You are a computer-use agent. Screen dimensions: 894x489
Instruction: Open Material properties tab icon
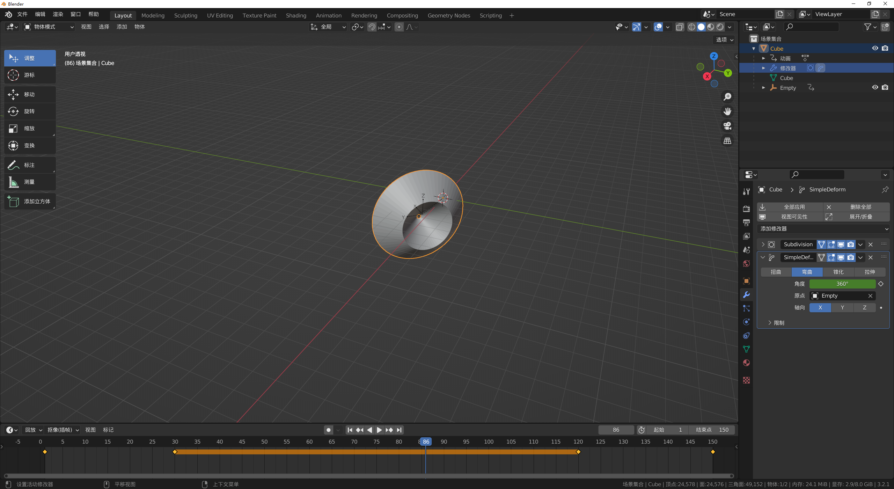tap(746, 363)
